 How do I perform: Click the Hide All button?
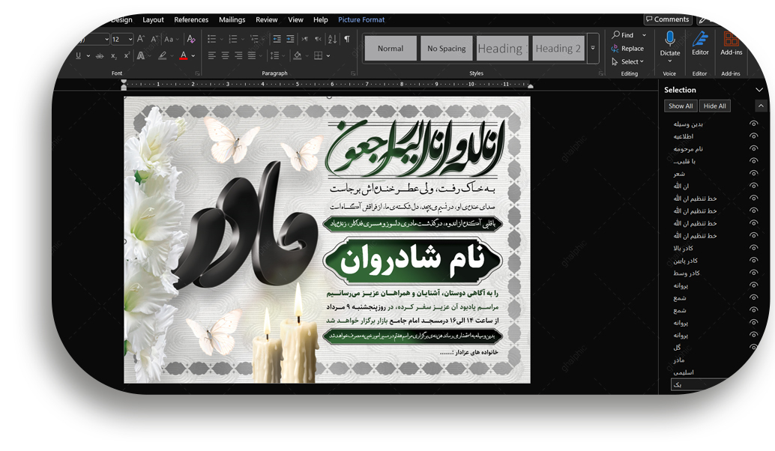[714, 106]
